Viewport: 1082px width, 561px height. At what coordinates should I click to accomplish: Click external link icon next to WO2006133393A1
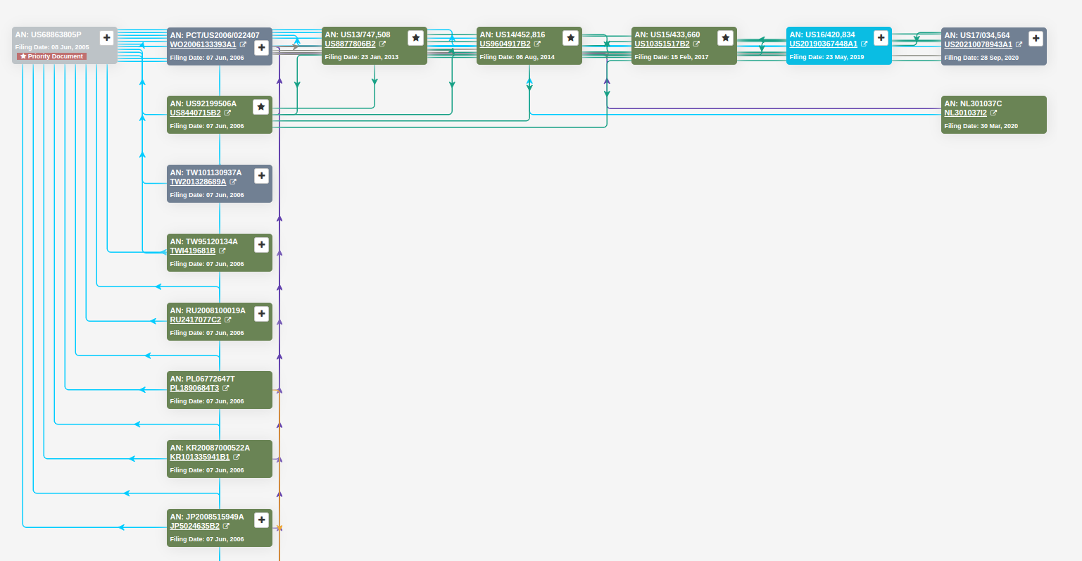tap(244, 44)
